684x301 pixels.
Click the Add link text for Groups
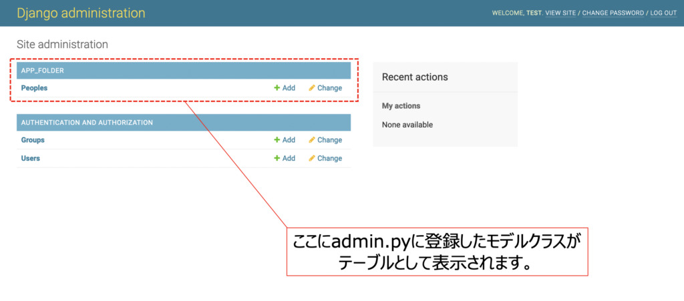pyautogui.click(x=289, y=140)
